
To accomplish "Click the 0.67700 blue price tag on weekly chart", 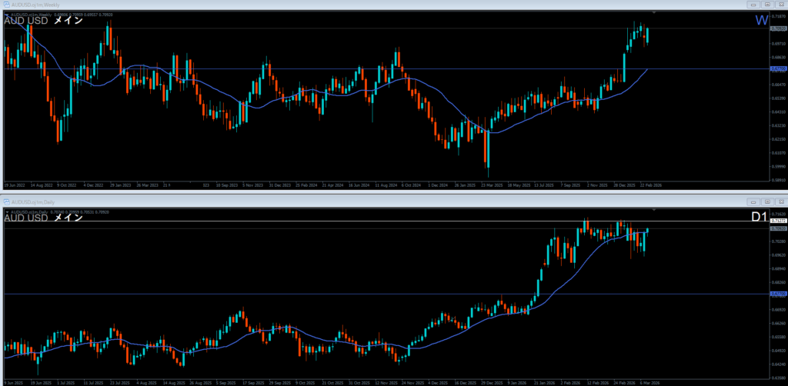I will [x=778, y=69].
